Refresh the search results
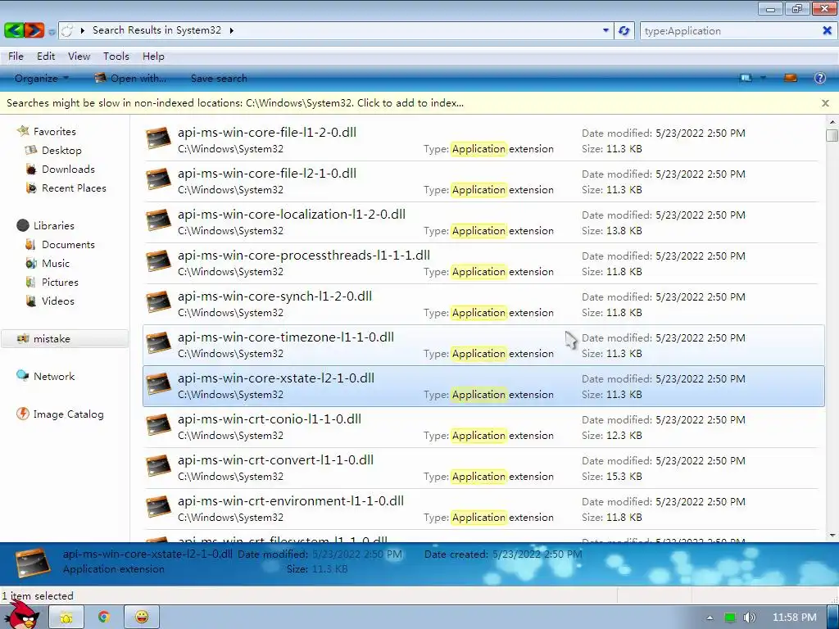 pyautogui.click(x=624, y=30)
